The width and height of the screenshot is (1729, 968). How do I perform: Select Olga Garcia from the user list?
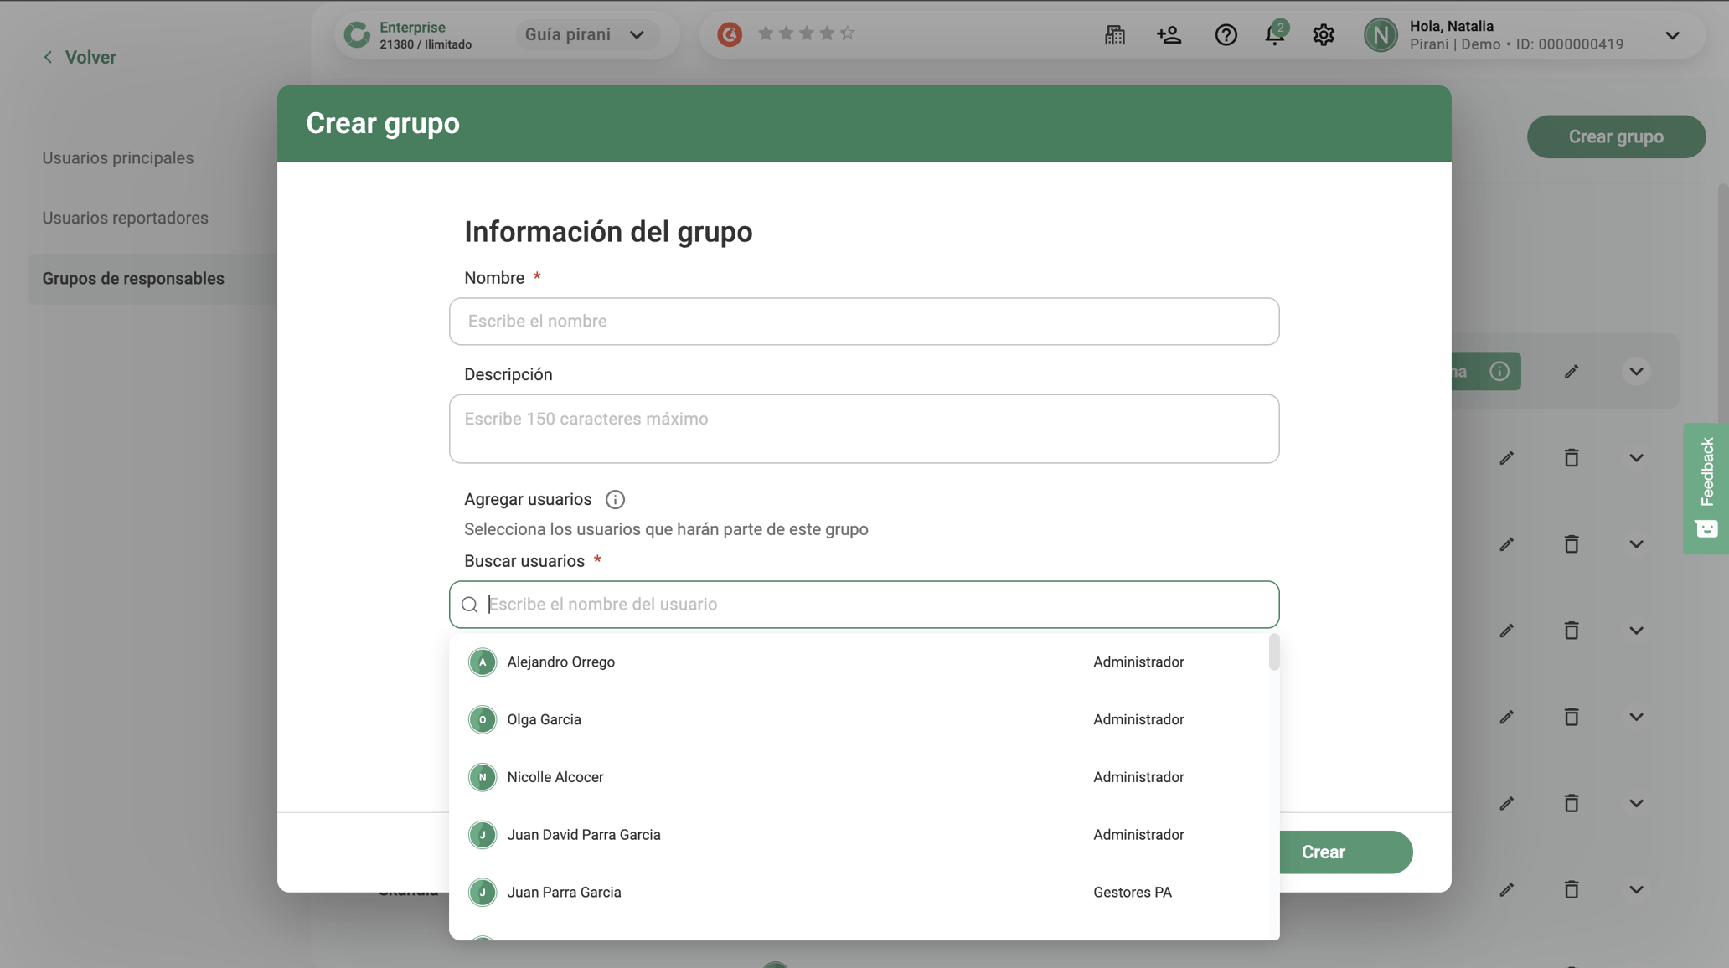tap(545, 719)
